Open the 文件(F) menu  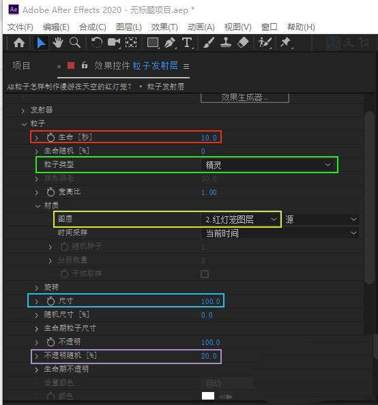point(20,27)
